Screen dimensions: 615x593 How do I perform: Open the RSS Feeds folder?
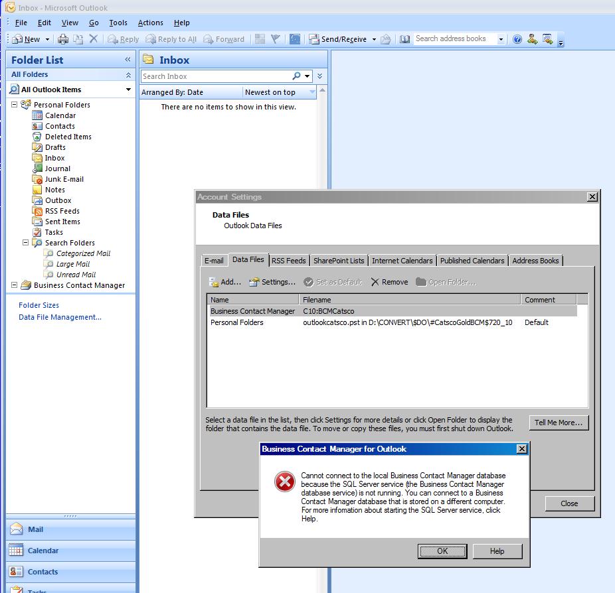(62, 211)
